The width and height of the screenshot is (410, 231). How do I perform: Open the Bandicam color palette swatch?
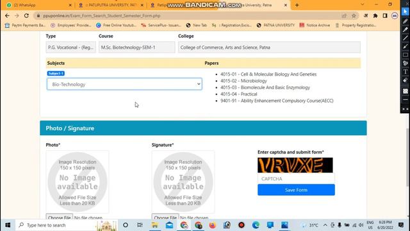point(406,91)
